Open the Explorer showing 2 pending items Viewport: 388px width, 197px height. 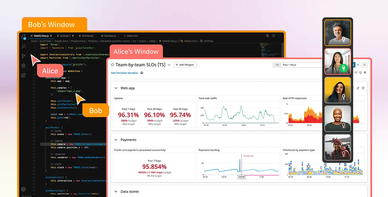click(23, 37)
